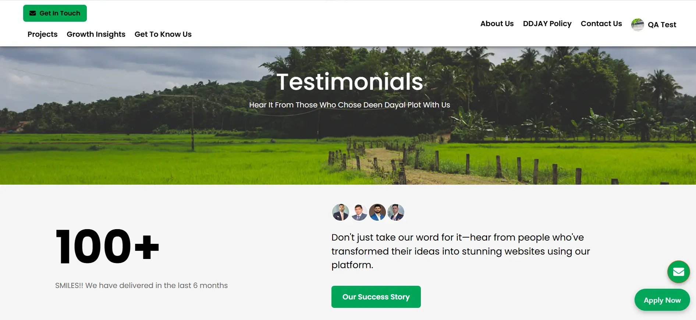Click the Testimonials hero heading

click(350, 82)
